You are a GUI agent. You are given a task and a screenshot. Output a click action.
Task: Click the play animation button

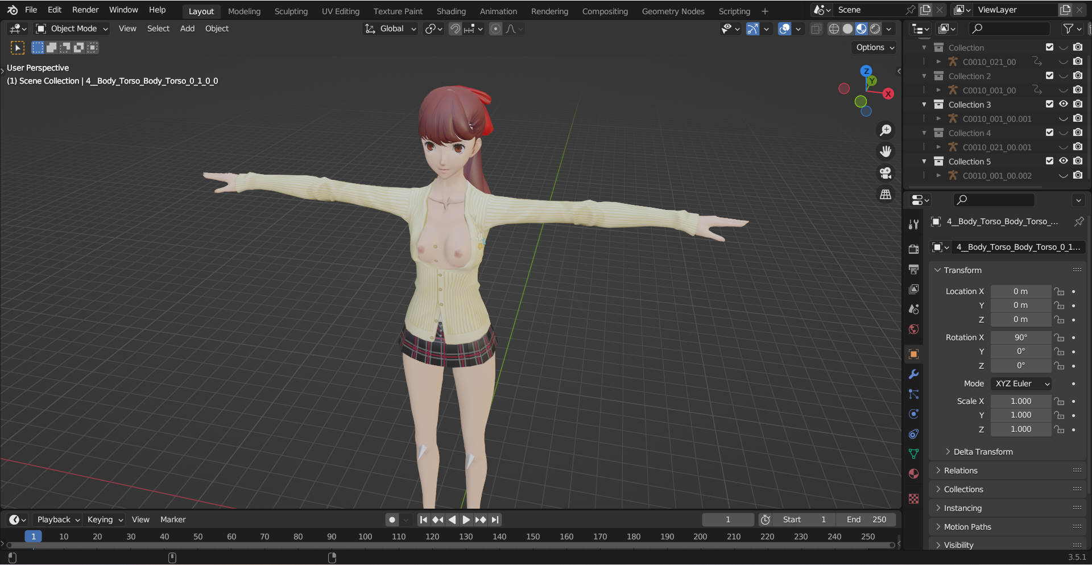pos(466,519)
